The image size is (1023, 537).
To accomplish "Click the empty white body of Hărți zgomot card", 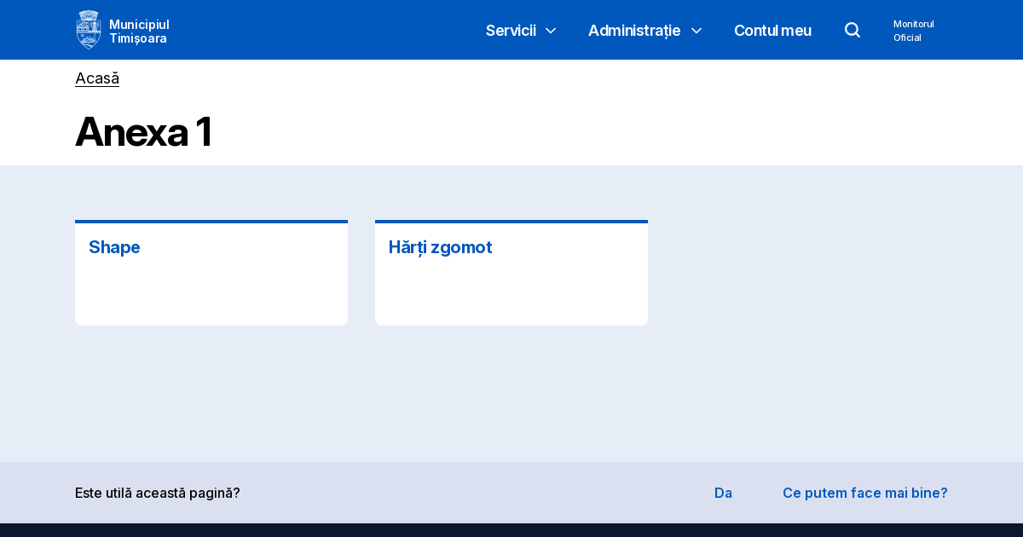I will (511, 294).
